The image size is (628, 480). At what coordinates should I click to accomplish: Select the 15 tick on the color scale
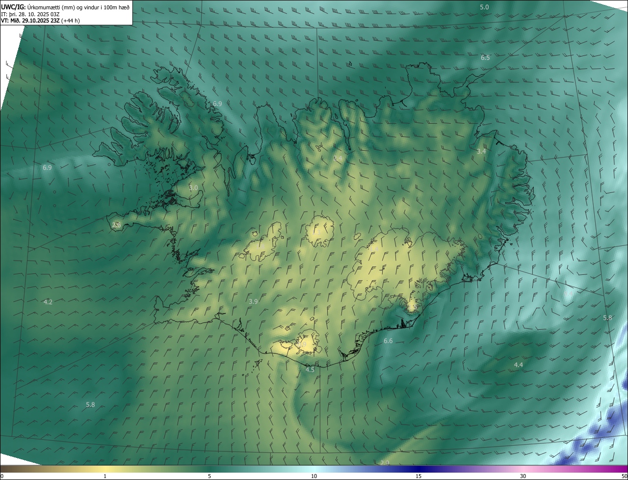419,476
